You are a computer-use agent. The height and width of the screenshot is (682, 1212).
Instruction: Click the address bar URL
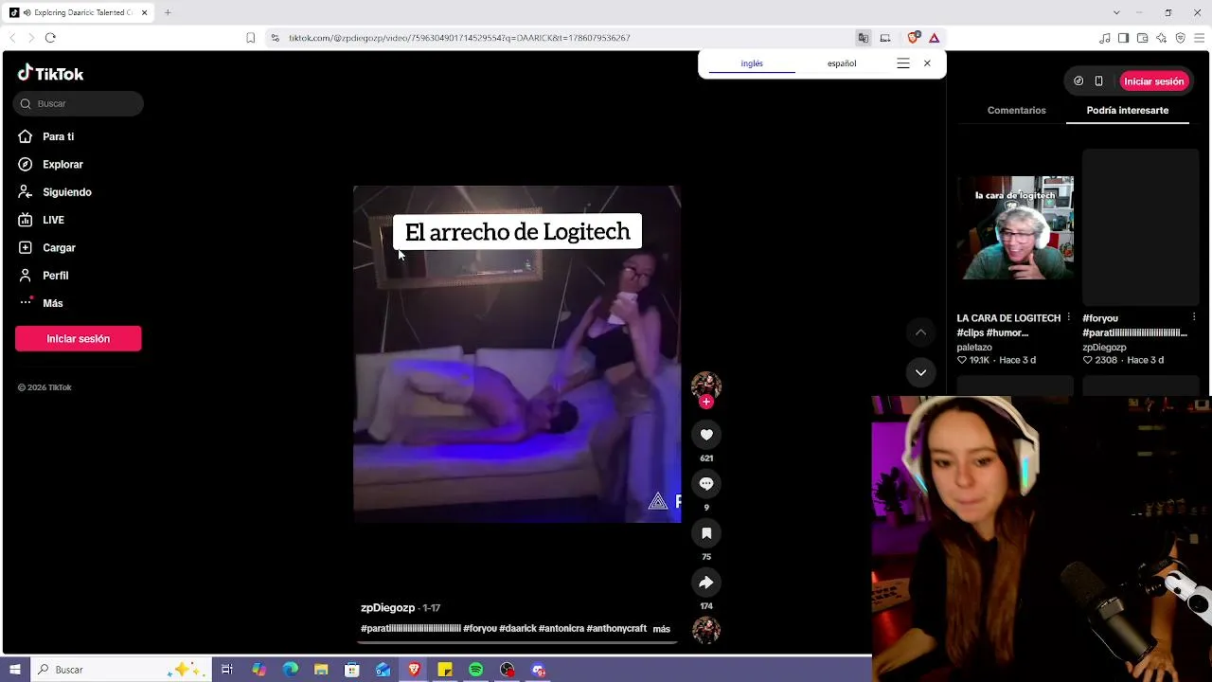click(x=459, y=38)
